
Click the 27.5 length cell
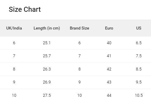47,95
